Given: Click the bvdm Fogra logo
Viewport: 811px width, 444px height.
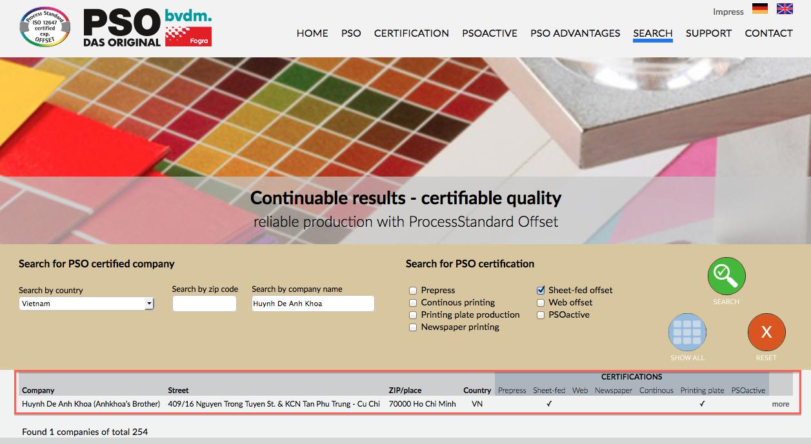Looking at the screenshot, I should point(188,28).
